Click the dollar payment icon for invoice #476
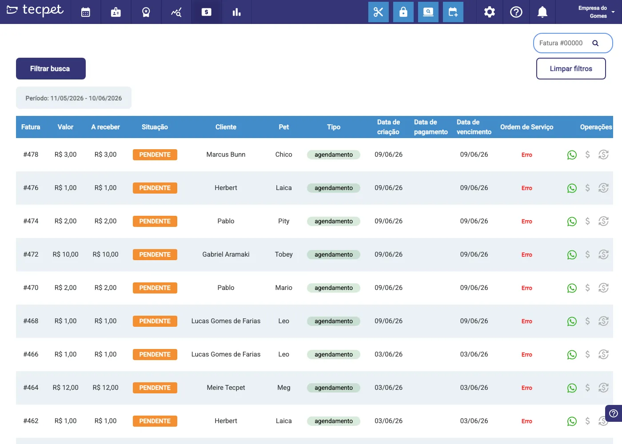 click(587, 188)
